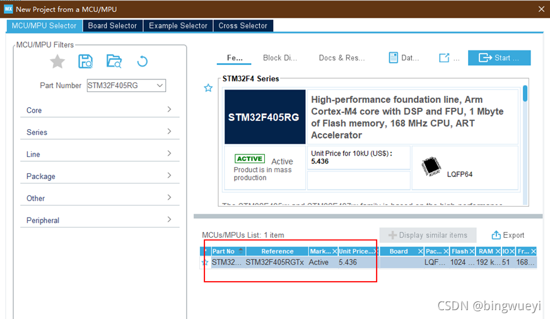Select the STM32F405RGTx reference cell
The height and width of the screenshot is (319, 550).
click(x=274, y=262)
